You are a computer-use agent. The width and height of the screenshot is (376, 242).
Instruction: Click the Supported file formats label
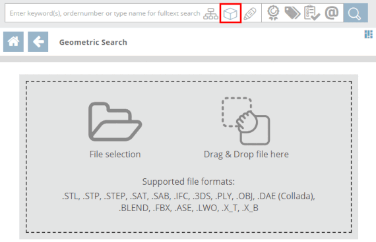point(189,181)
